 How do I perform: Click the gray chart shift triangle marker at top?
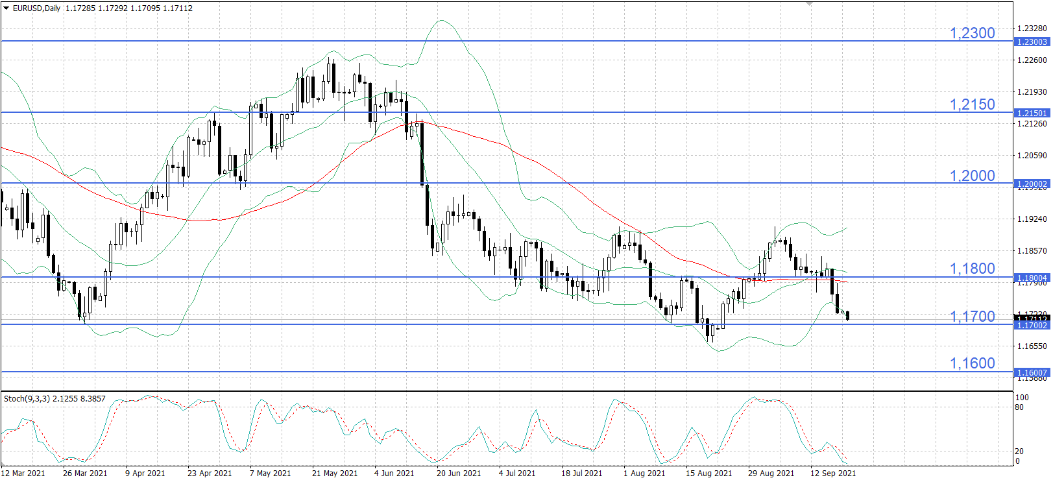809,4
